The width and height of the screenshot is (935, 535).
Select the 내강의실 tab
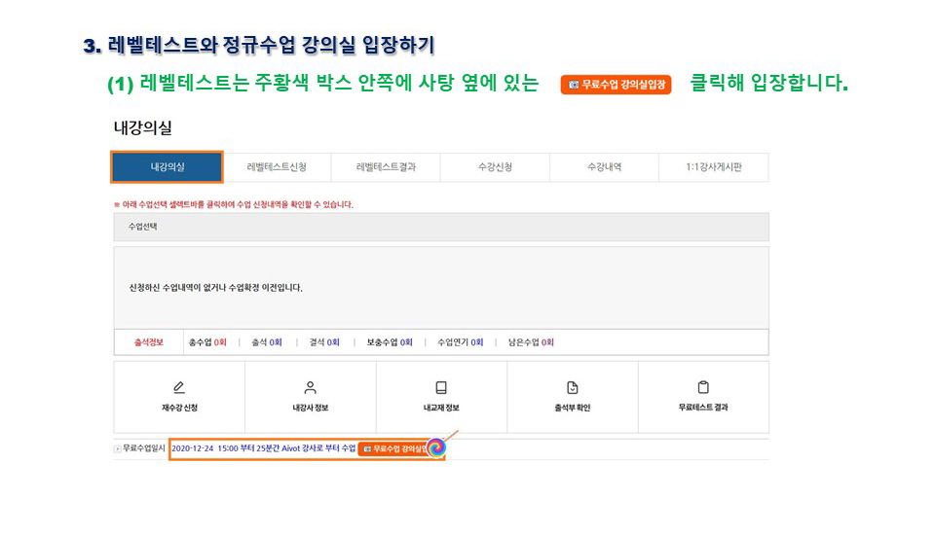pyautogui.click(x=168, y=167)
